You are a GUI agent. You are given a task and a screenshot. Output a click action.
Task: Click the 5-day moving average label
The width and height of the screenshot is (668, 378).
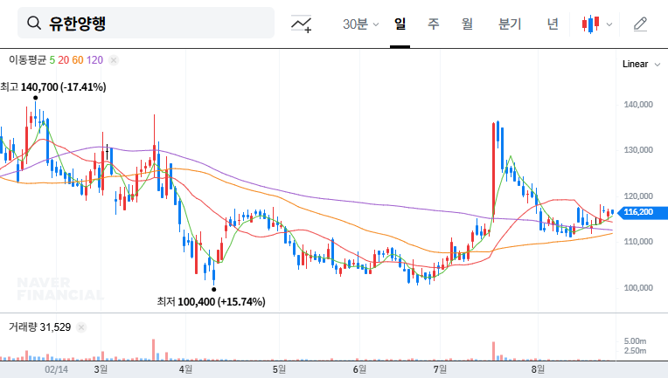tap(52, 60)
